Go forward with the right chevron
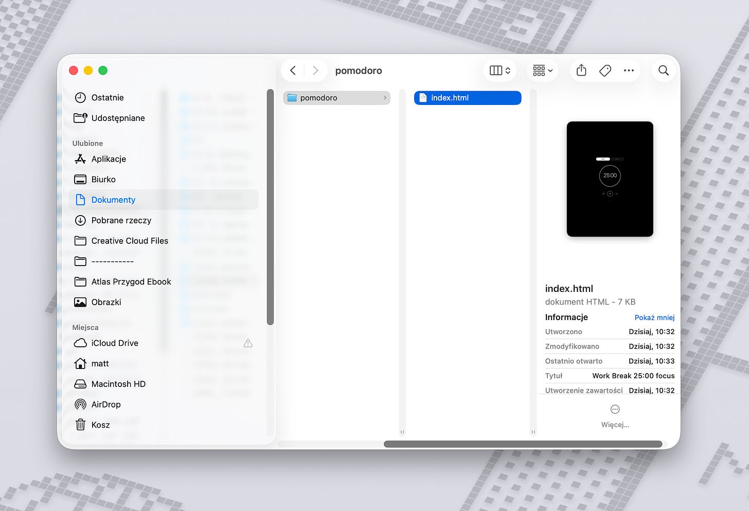Screen dimensions: 749x511 (315, 71)
